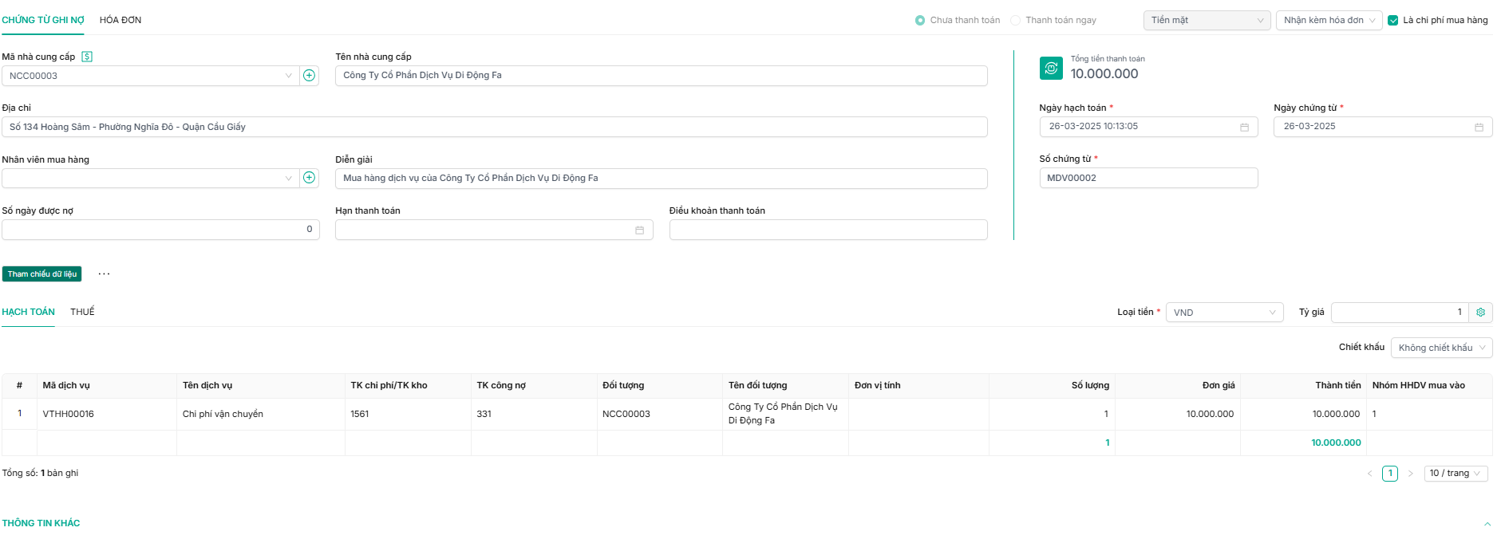Screen dimensions: 1501x551
Task: Click the Số chứng từ input field
Action: [x=1147, y=178]
